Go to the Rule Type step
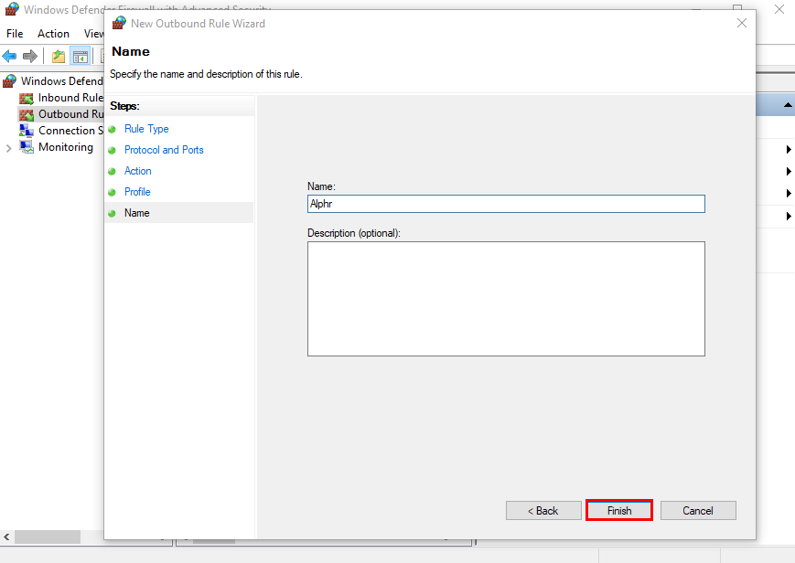 tap(146, 129)
